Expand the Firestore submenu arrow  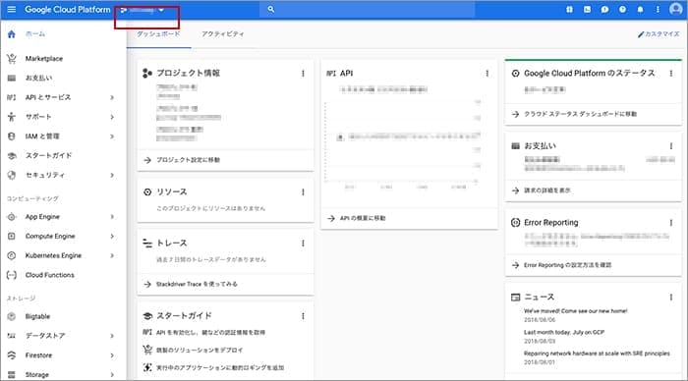[112, 355]
